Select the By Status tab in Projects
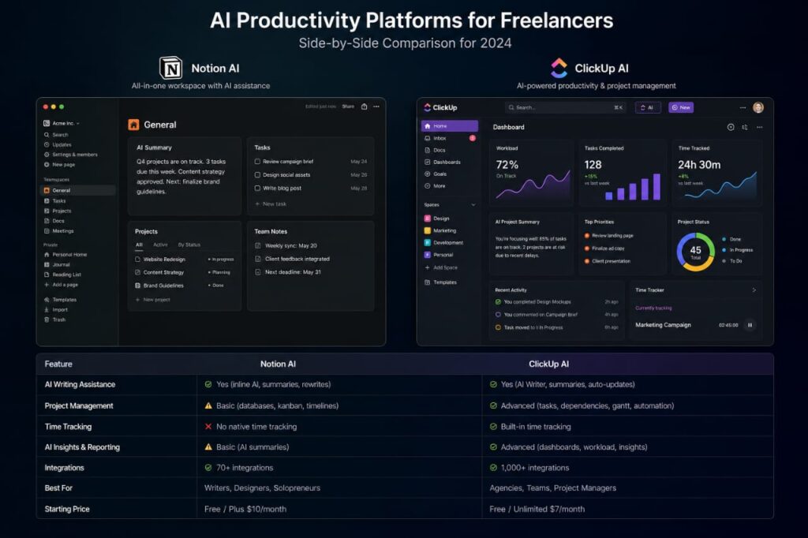Screen dimensions: 808x538 click(189, 245)
